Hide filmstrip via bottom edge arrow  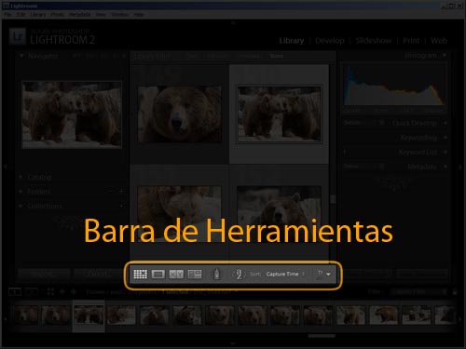(233, 343)
